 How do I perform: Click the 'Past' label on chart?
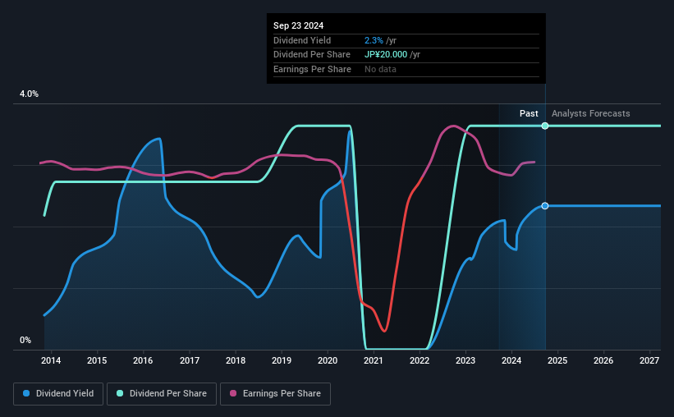(529, 113)
